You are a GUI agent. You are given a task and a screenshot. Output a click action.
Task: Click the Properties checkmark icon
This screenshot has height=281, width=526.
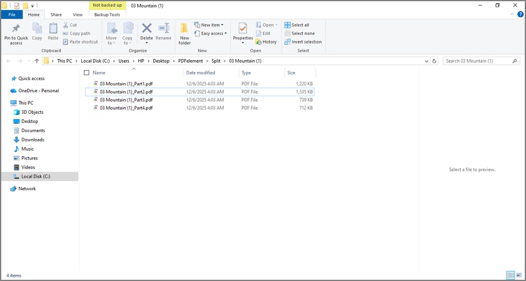point(243,28)
